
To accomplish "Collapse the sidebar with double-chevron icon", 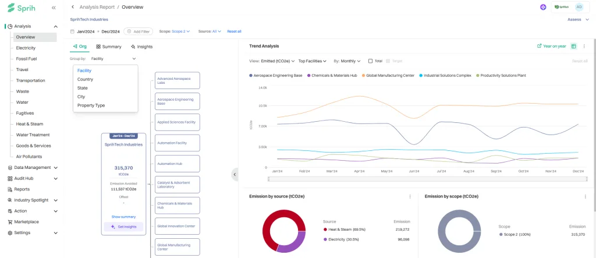I will (54, 8).
